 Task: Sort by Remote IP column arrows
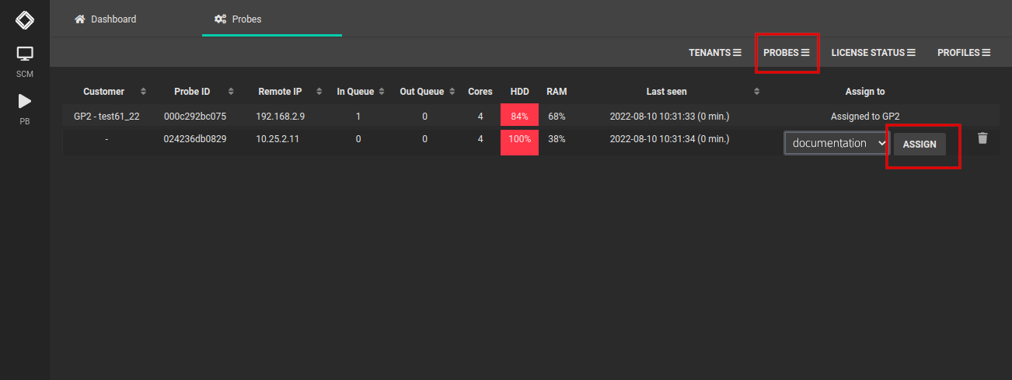pos(317,92)
